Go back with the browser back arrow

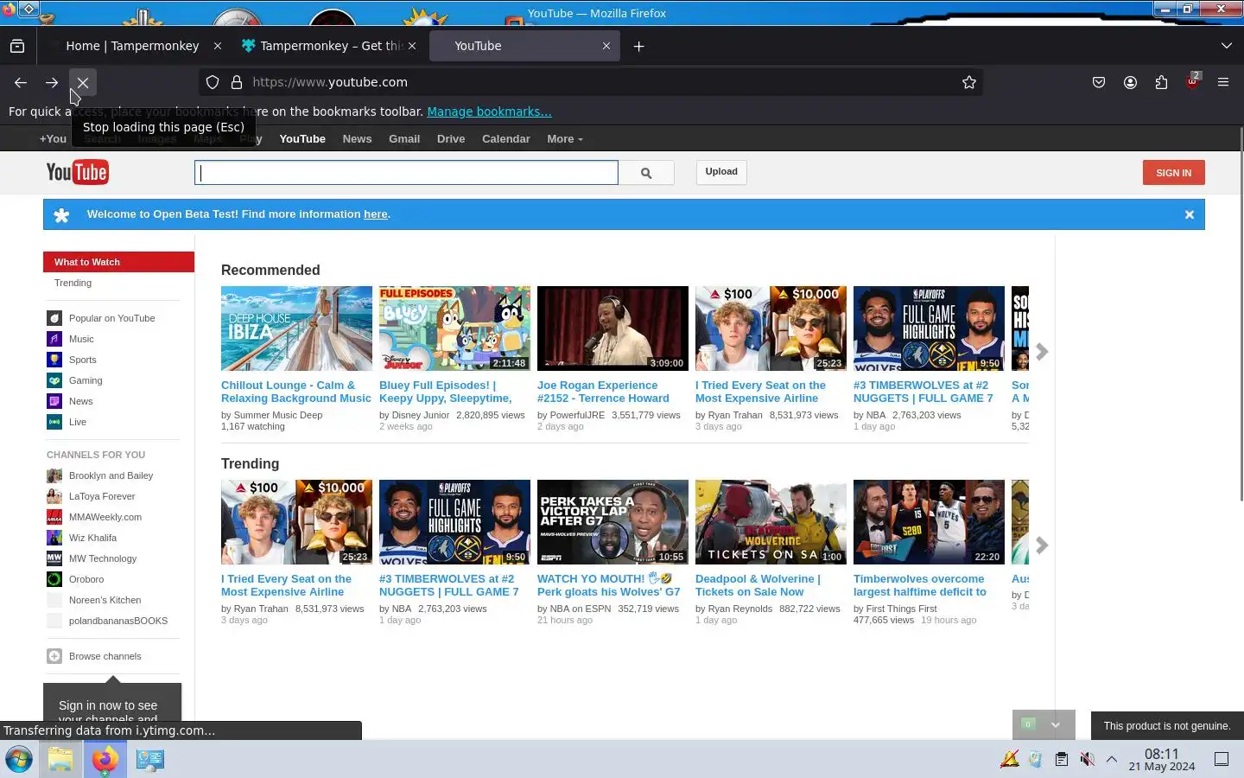point(21,82)
